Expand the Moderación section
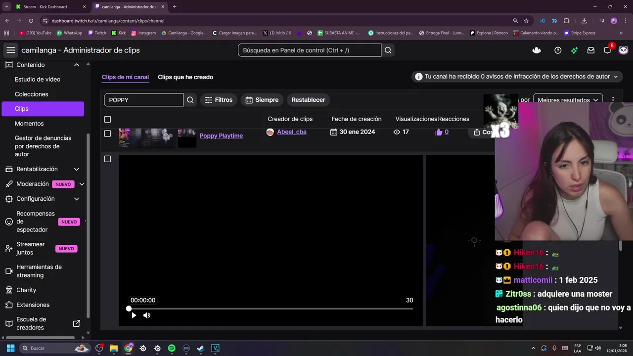633x356 pixels. coord(82,184)
